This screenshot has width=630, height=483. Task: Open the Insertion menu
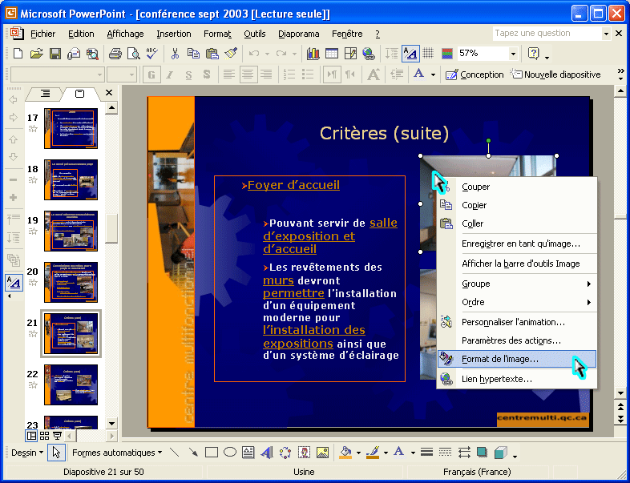click(x=174, y=34)
